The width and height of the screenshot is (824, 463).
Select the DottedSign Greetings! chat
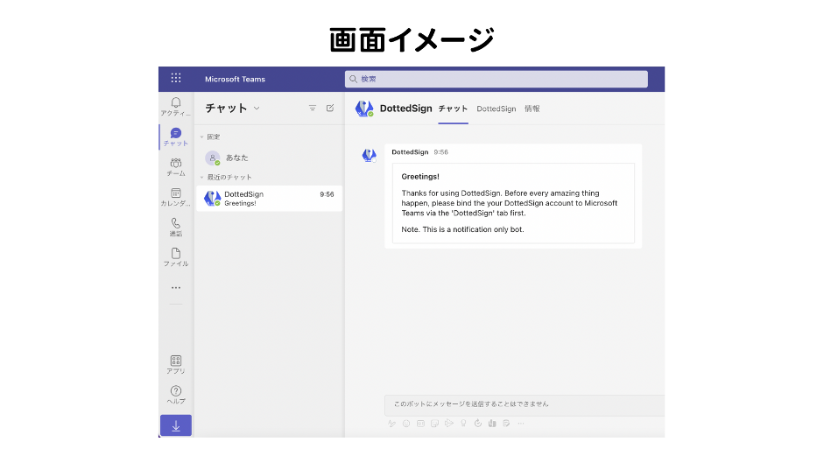click(269, 199)
